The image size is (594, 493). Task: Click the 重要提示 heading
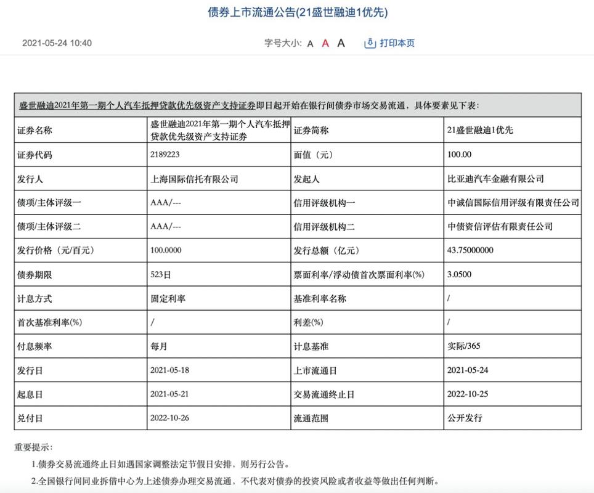pyautogui.click(x=33, y=447)
